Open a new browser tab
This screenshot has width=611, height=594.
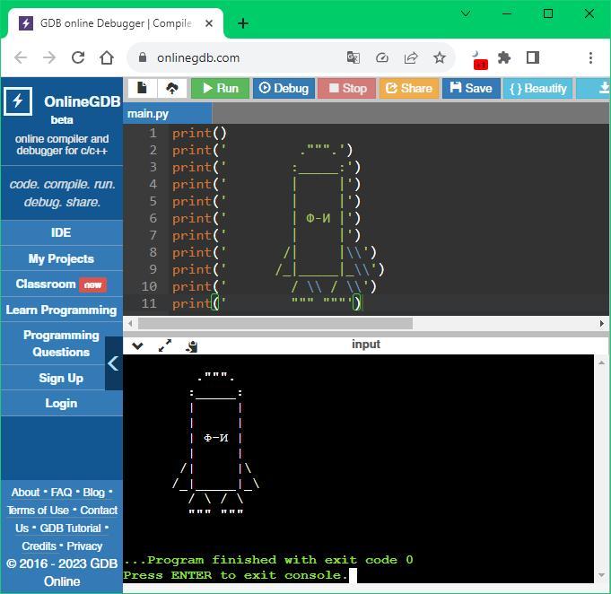pyautogui.click(x=242, y=23)
